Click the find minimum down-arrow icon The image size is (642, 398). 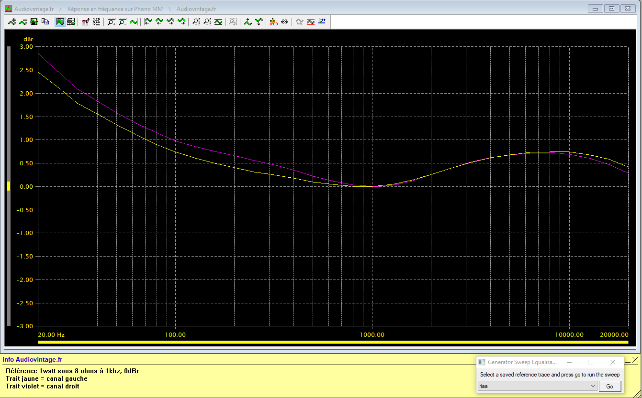pyautogui.click(x=259, y=22)
